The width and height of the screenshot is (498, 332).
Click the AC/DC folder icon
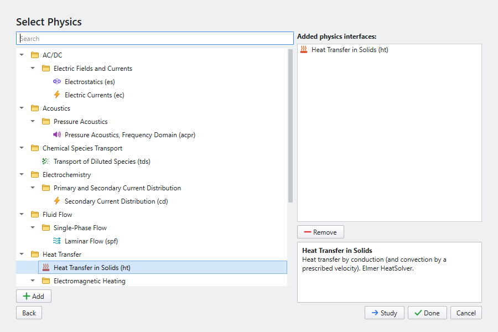pos(35,55)
